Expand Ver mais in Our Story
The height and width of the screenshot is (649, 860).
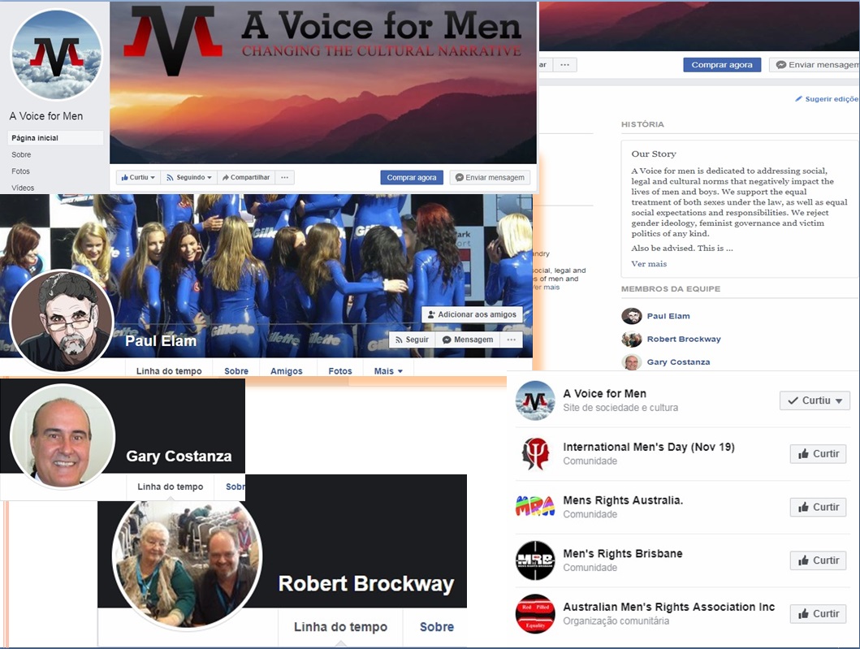pyautogui.click(x=649, y=264)
